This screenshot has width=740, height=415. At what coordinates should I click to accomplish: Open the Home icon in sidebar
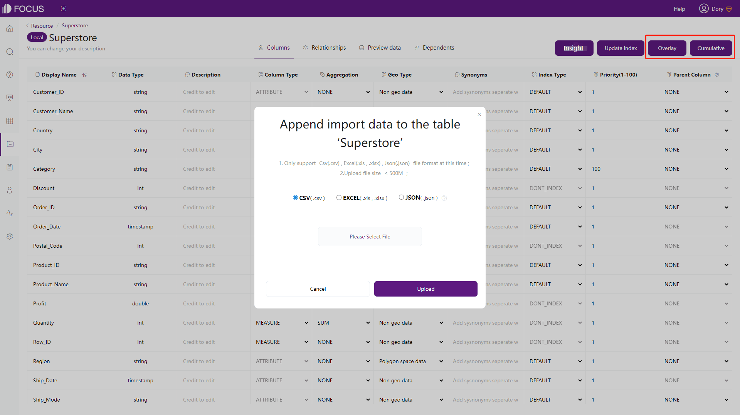[10, 29]
